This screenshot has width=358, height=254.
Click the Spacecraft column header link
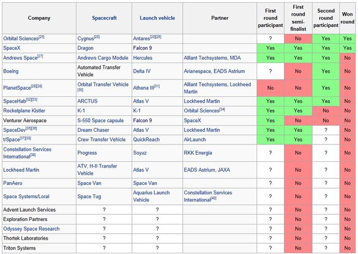pyautogui.click(x=104, y=18)
